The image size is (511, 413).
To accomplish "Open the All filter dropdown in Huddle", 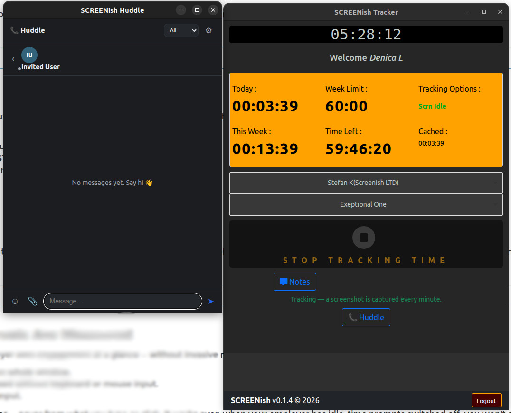I will [181, 30].
